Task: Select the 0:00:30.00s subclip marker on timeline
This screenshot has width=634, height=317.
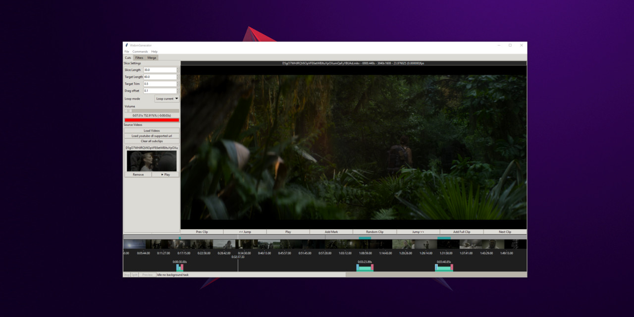Action: [180, 266]
